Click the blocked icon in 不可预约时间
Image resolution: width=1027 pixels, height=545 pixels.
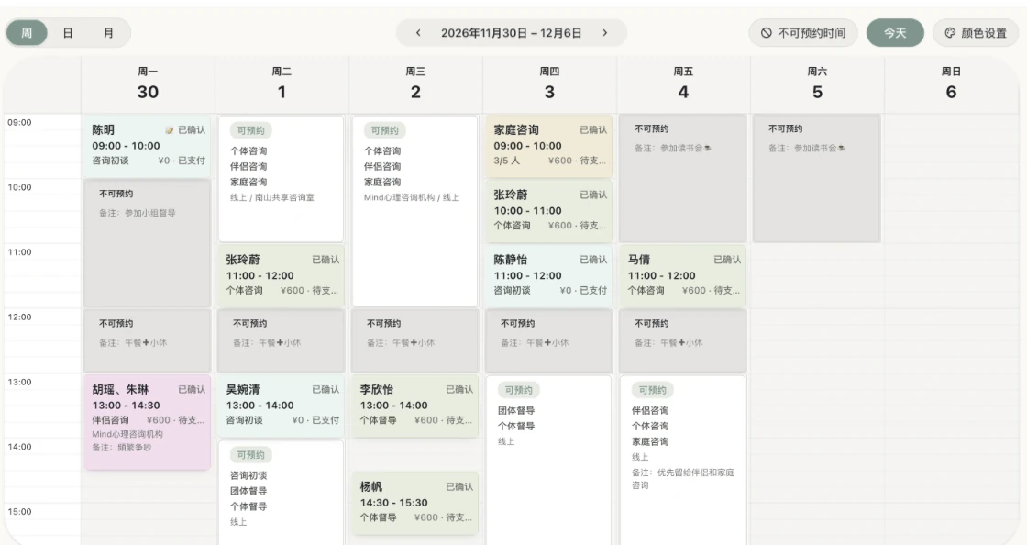(767, 33)
